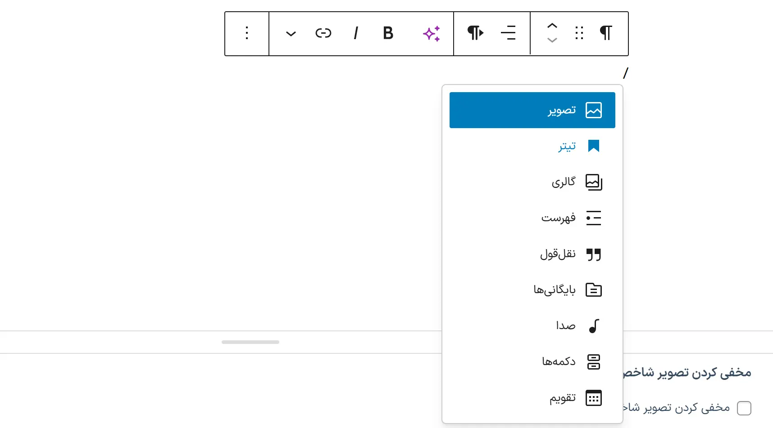This screenshot has width=773, height=428.
Task: Toggle bold formatting
Action: point(387,33)
